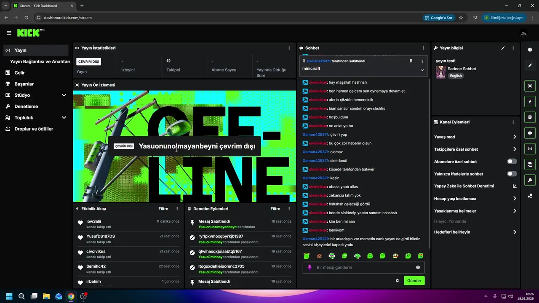Open the Windows Start menu
Viewport: 539px width, 303px height.
(9, 296)
